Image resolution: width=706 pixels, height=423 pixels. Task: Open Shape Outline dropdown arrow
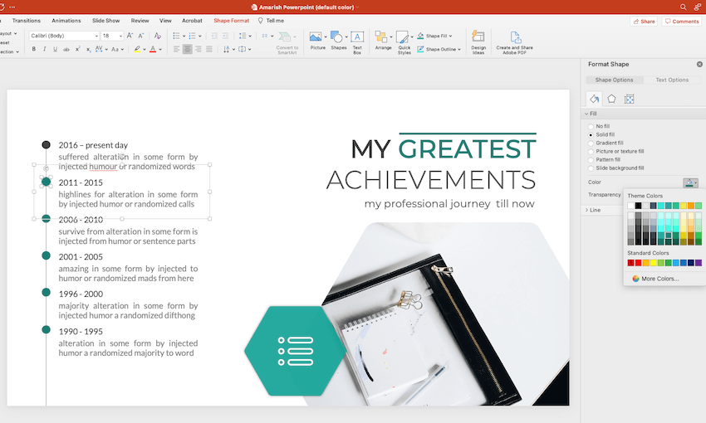pos(459,50)
